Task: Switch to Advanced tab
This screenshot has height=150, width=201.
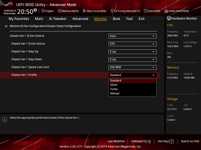Action: pyautogui.click(x=80, y=19)
